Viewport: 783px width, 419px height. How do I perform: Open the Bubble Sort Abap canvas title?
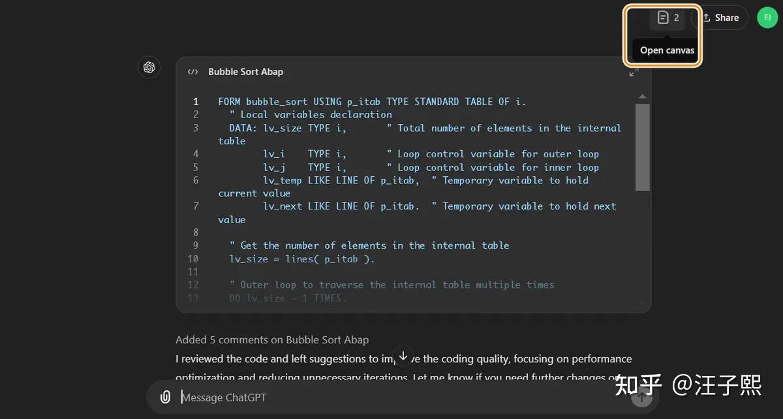245,72
